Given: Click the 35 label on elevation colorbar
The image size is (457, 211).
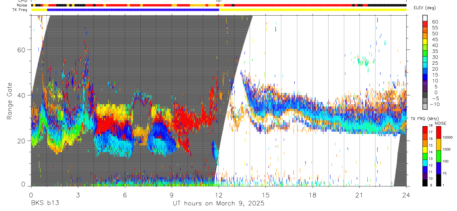Looking at the screenshot, I should (x=434, y=51).
